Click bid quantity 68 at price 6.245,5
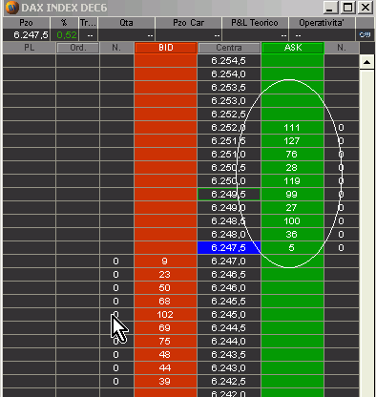376x397 pixels. tap(165, 302)
